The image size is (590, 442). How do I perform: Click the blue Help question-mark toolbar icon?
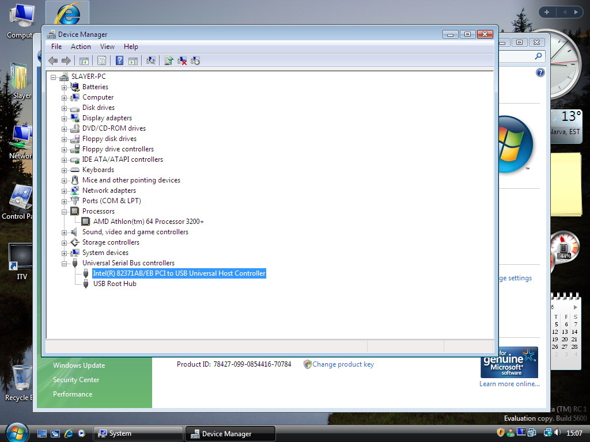(119, 60)
